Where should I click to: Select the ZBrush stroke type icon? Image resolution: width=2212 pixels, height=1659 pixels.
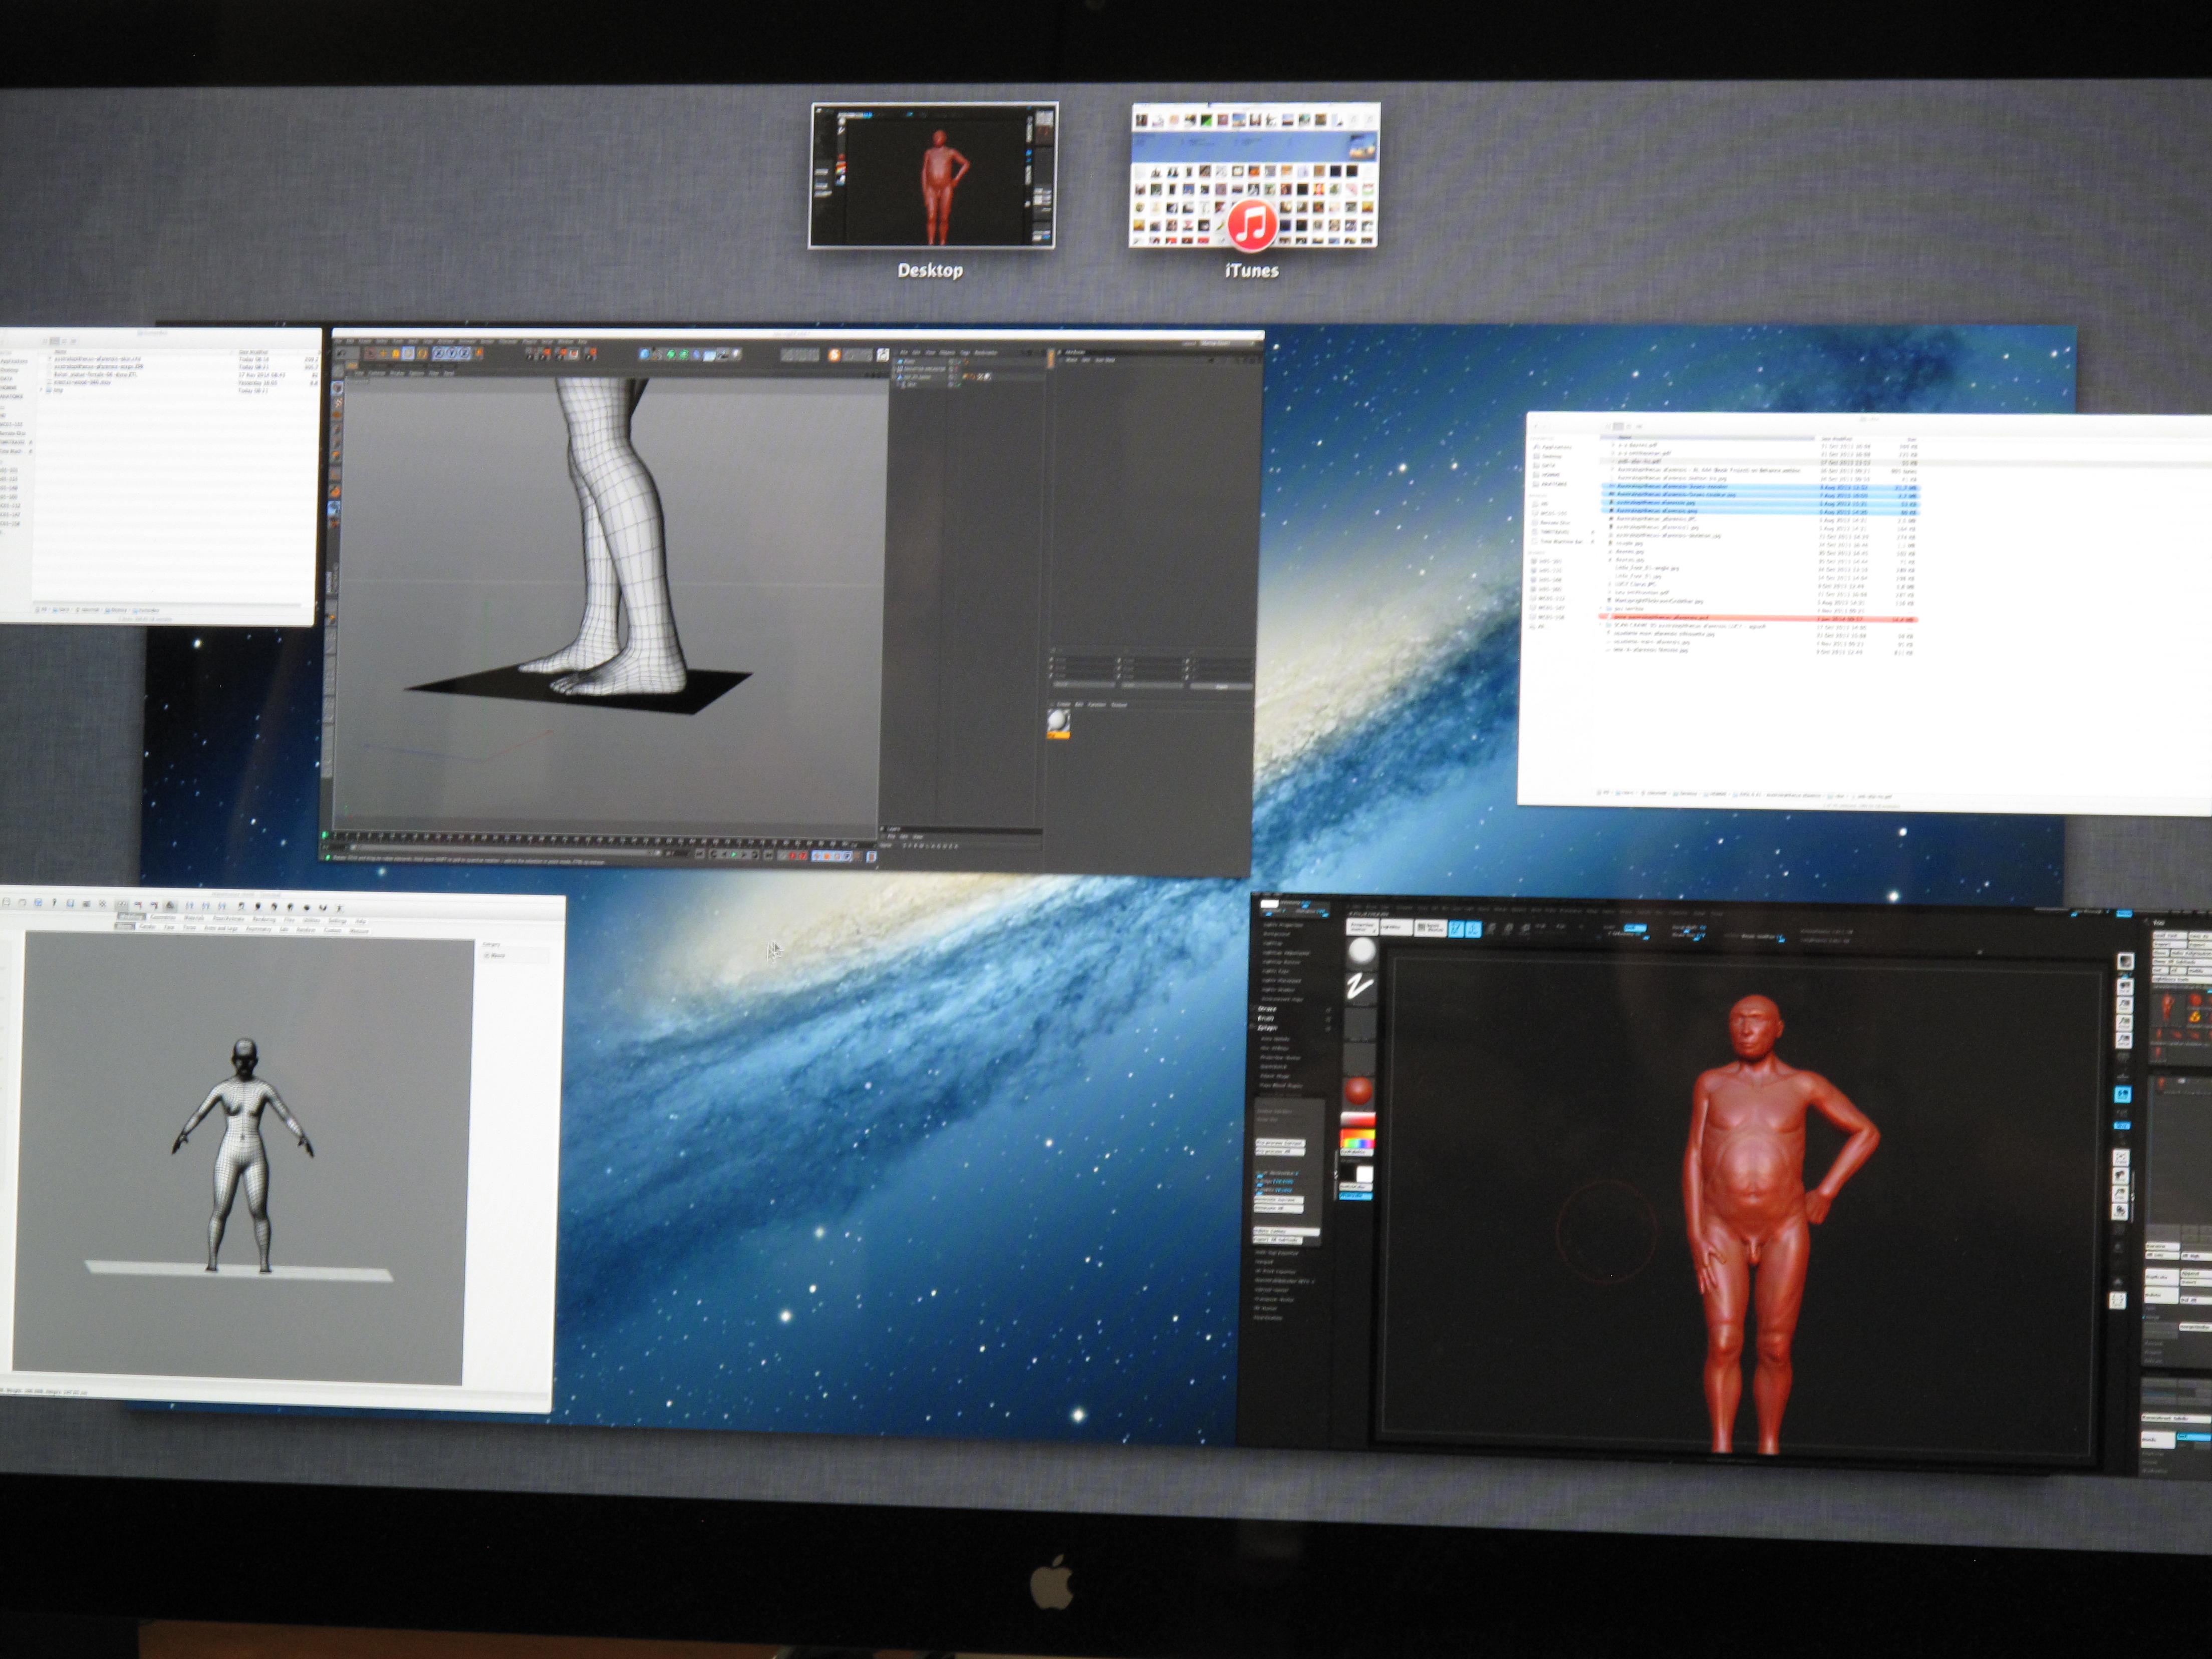[1360, 987]
